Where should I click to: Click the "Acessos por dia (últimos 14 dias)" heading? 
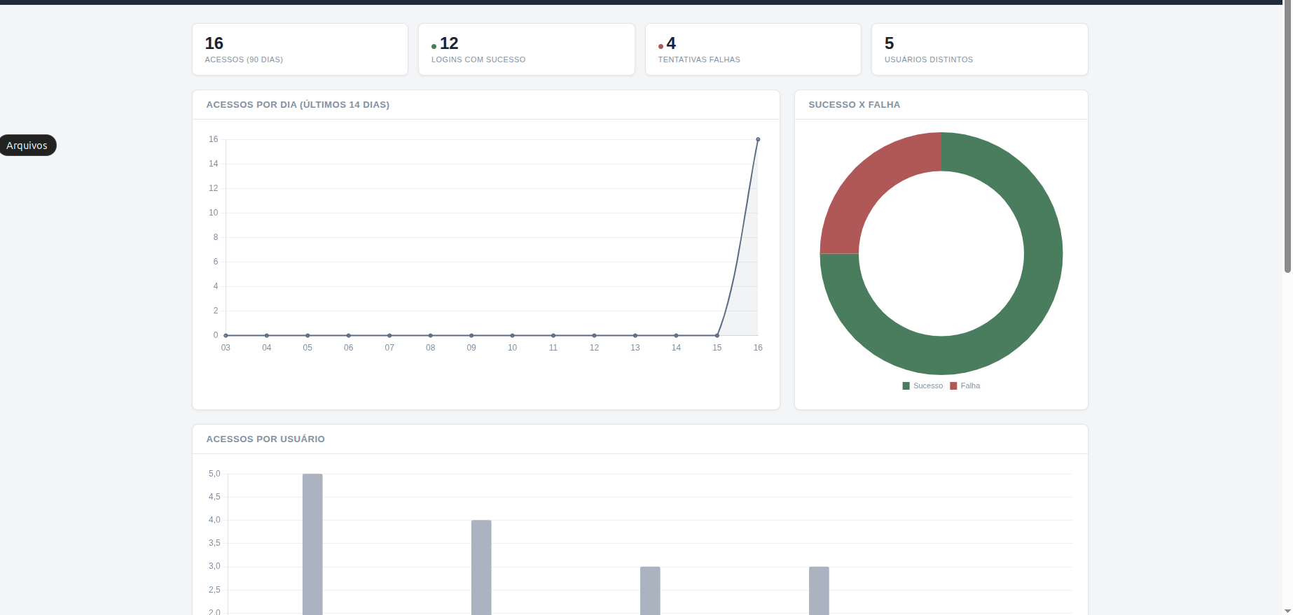coord(298,105)
